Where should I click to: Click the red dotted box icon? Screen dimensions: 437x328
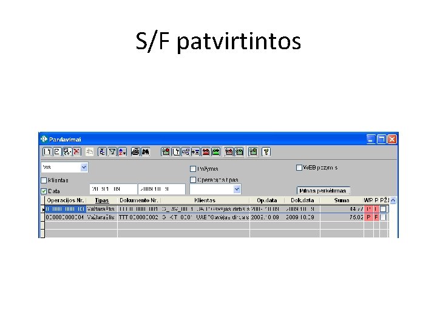[x=229, y=152]
